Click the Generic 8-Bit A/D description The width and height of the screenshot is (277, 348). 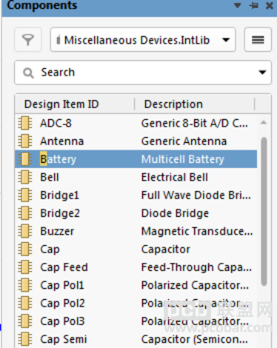pos(195,123)
